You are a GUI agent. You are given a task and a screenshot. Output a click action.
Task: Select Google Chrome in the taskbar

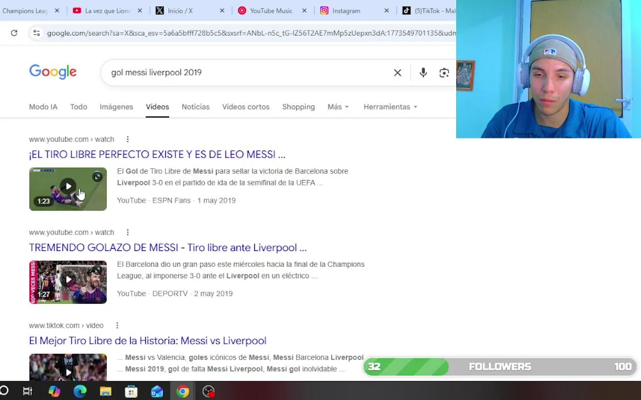pyautogui.click(x=183, y=392)
